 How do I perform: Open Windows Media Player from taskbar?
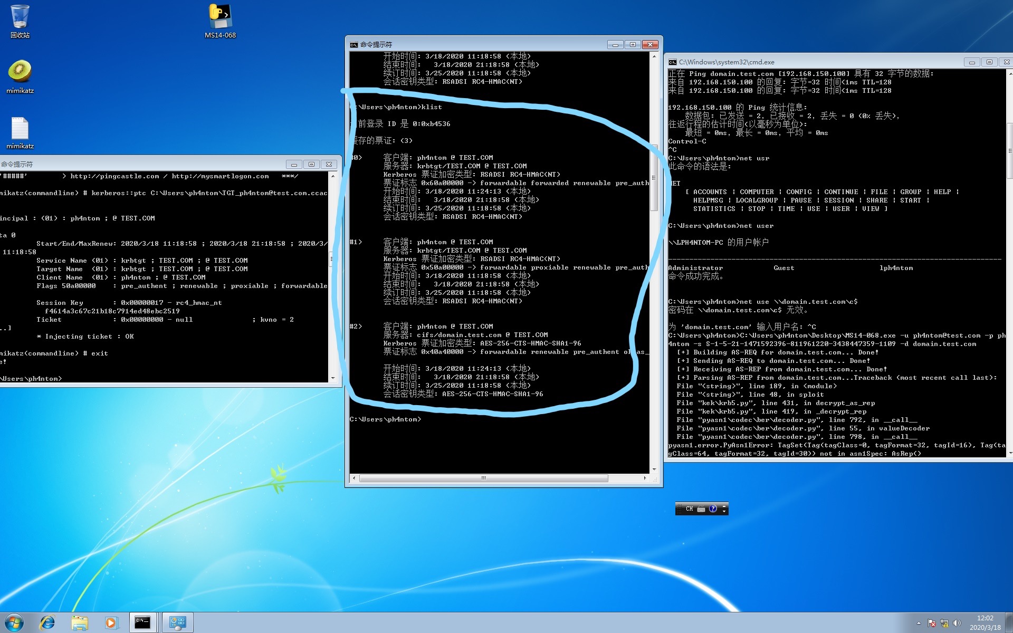tap(111, 623)
